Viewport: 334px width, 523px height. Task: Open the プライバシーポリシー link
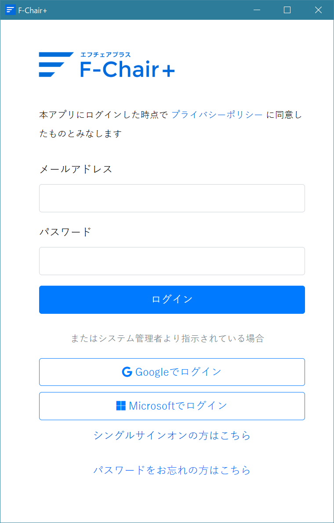coord(217,115)
